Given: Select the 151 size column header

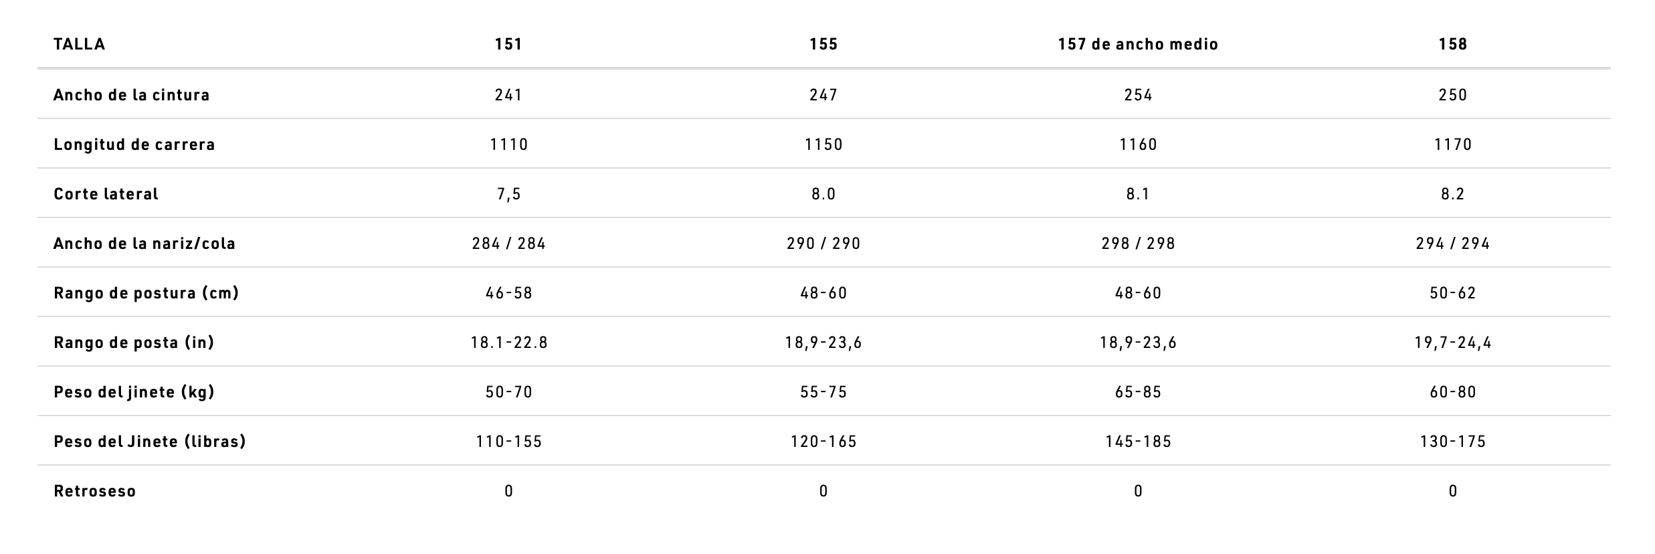Looking at the screenshot, I should [x=508, y=44].
